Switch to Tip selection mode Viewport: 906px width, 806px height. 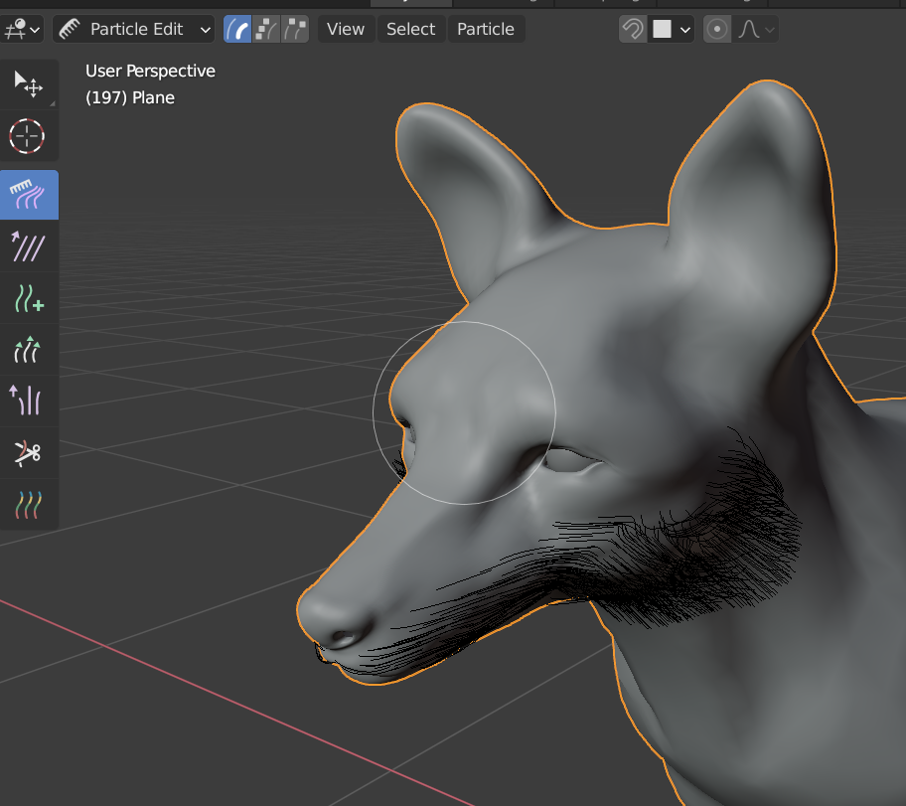[295, 29]
